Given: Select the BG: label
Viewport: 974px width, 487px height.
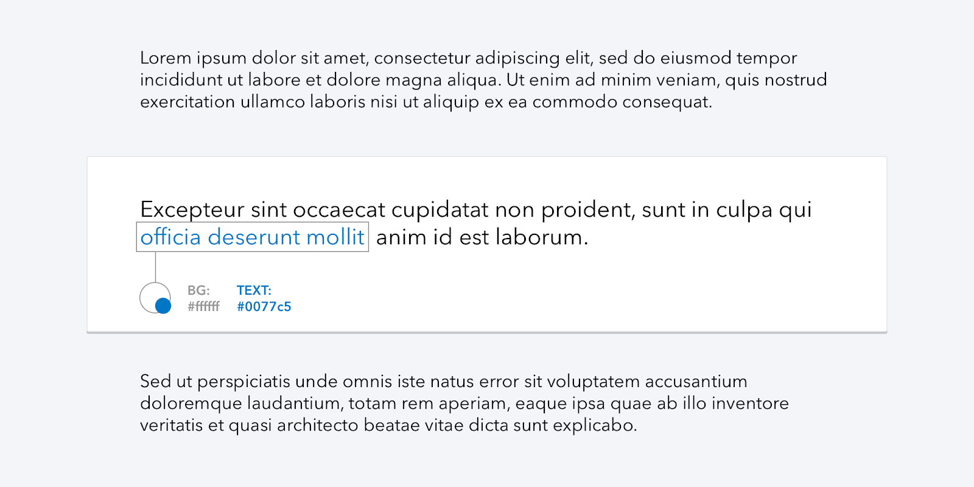Looking at the screenshot, I should click(198, 290).
